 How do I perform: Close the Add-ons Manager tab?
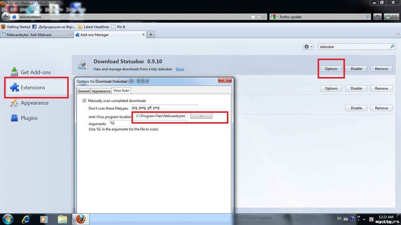tap(144, 35)
